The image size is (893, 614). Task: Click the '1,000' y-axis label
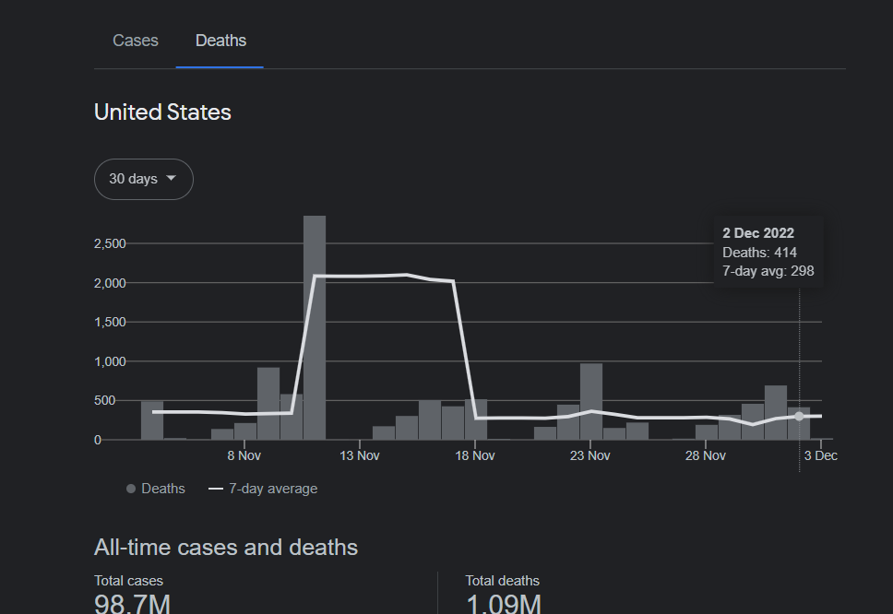(110, 361)
